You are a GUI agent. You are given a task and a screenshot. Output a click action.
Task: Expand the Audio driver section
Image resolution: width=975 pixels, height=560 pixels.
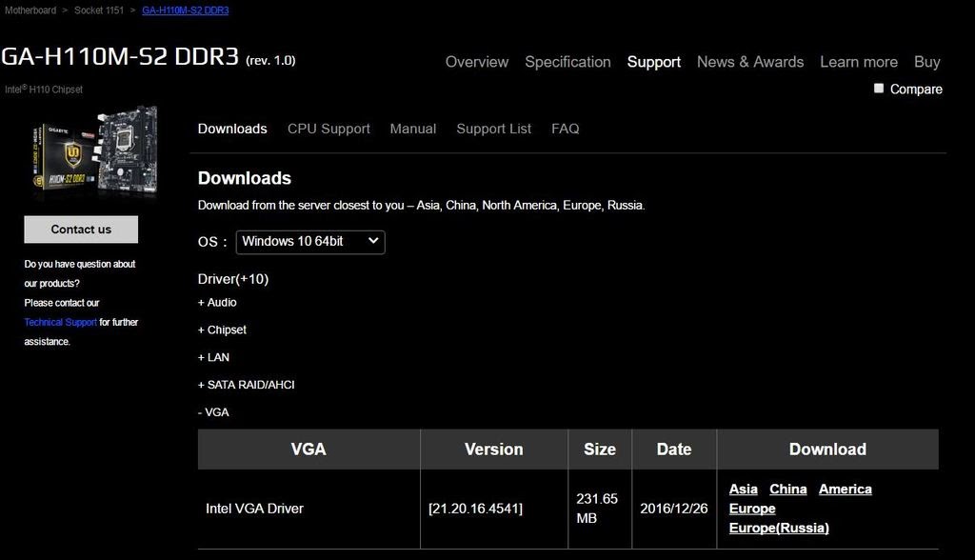[x=219, y=302]
